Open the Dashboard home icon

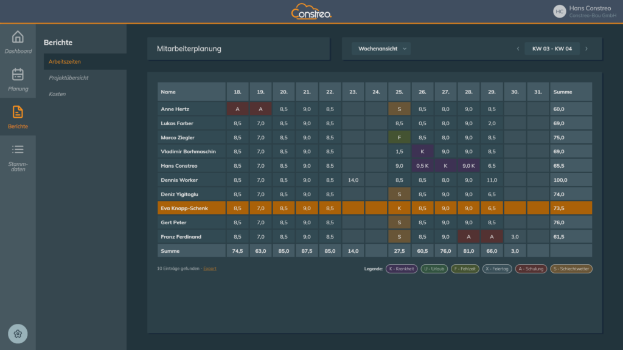point(18,37)
